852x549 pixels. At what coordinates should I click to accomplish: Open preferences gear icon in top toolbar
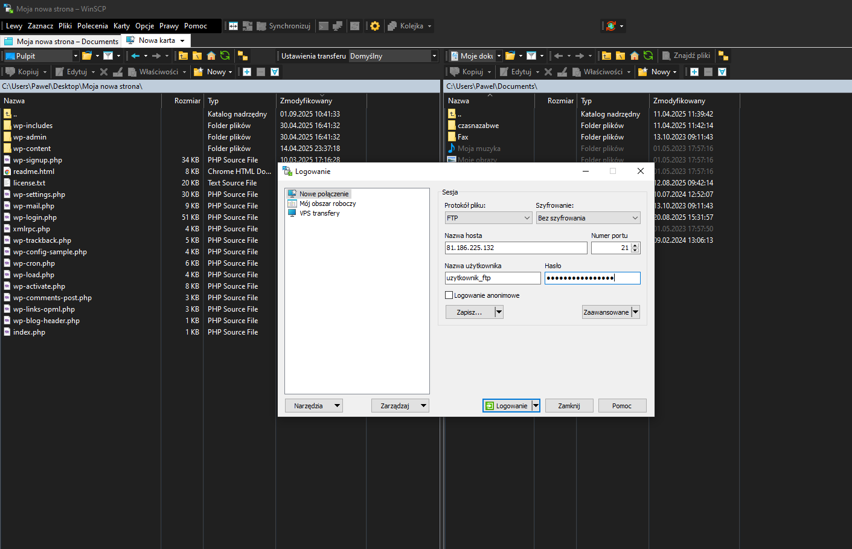pos(375,26)
